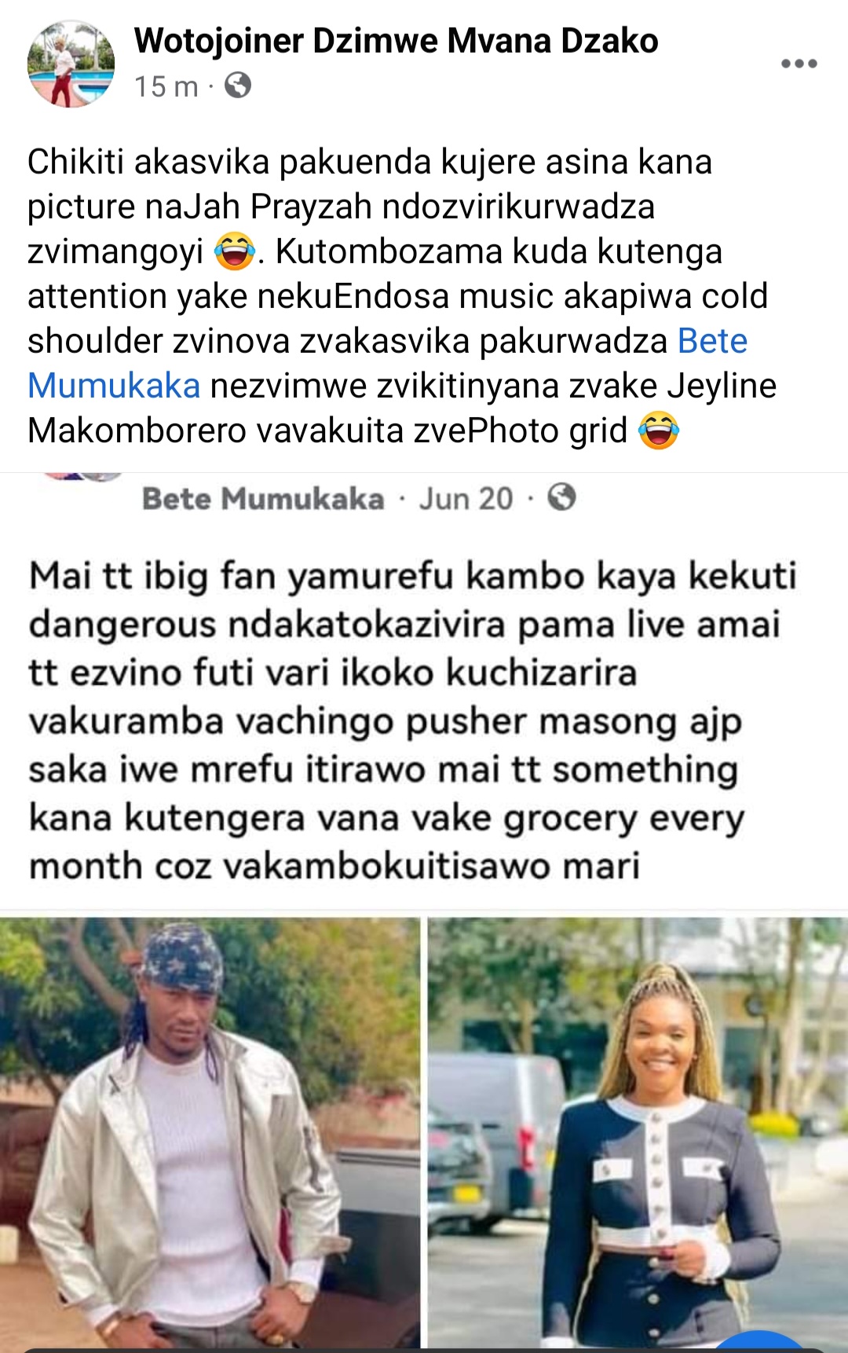Image resolution: width=848 pixels, height=1353 pixels.
Task: Tap the laughing emoji after zvePhoto grid
Action: click(658, 431)
